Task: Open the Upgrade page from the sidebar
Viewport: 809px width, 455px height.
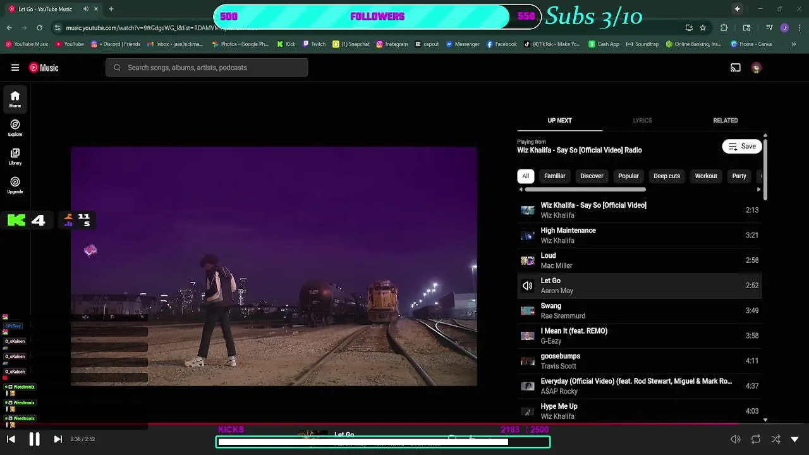Action: click(x=15, y=185)
